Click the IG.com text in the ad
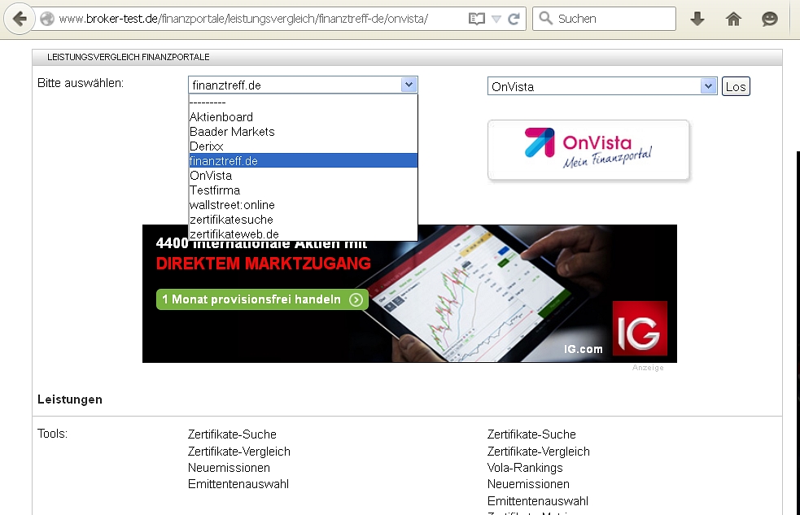Image resolution: width=800 pixels, height=515 pixels. point(584,349)
